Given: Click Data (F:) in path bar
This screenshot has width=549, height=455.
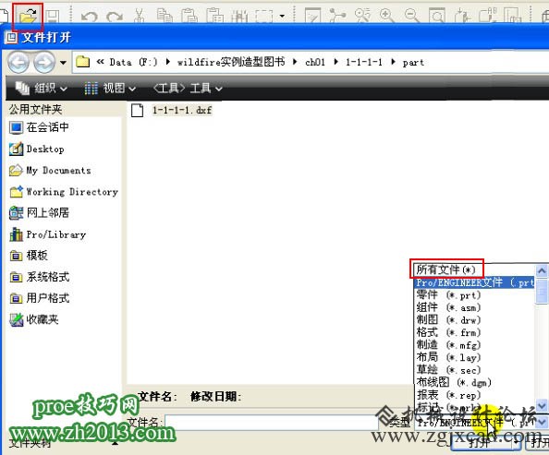Looking at the screenshot, I should click(133, 62).
